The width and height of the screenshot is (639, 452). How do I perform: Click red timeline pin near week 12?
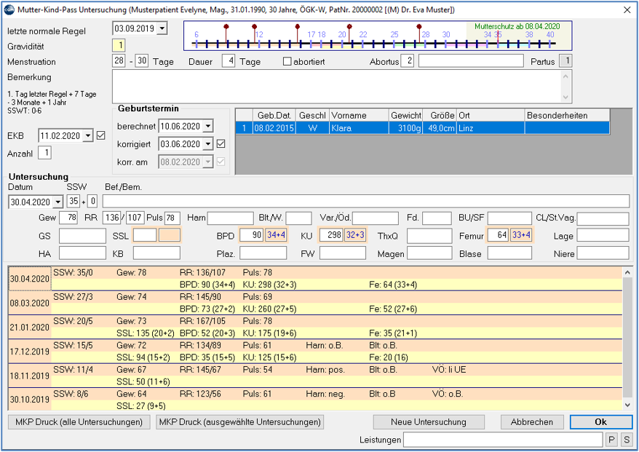coord(254,27)
